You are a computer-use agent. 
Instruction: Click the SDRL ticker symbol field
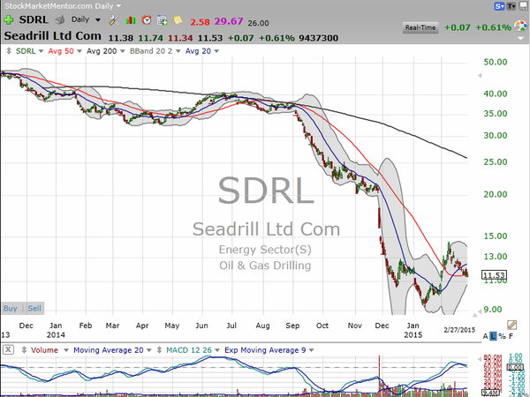(x=34, y=20)
